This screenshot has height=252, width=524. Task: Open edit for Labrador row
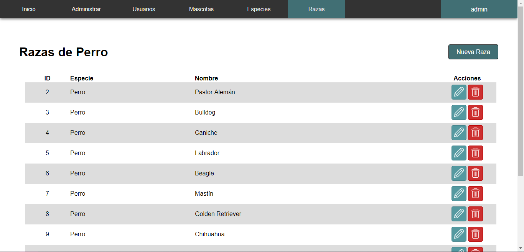(459, 153)
